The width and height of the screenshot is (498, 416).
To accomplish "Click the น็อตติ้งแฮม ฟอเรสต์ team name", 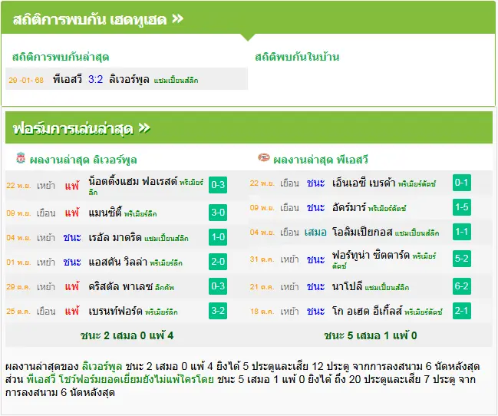I will click(133, 181).
